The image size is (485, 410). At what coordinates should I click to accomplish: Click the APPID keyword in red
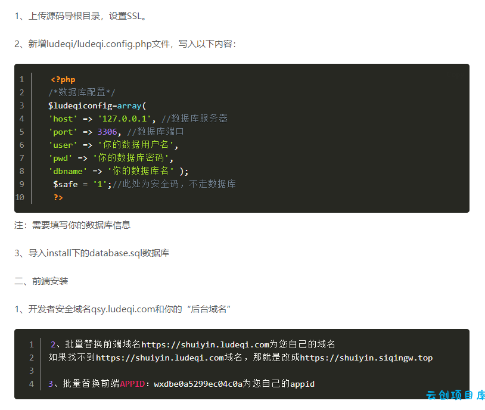click(x=132, y=384)
